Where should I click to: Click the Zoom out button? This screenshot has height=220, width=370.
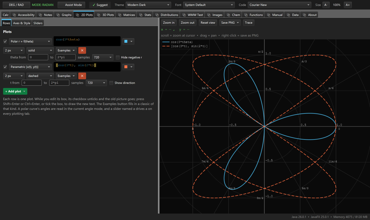pos(188,23)
